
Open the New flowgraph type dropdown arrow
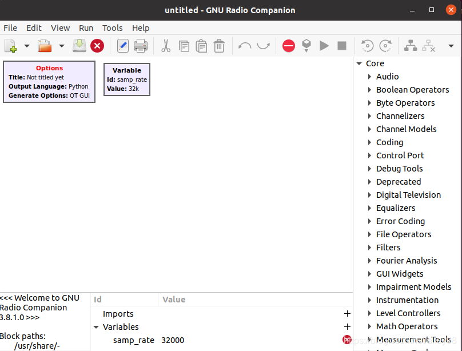click(x=27, y=46)
